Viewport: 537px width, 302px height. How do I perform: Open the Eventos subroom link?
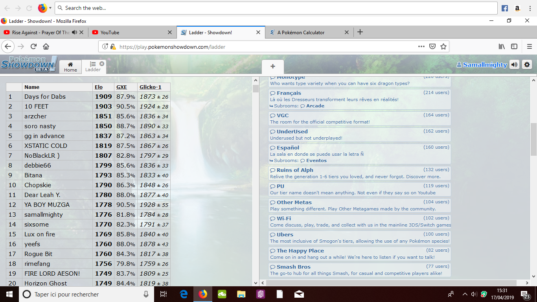(x=313, y=160)
